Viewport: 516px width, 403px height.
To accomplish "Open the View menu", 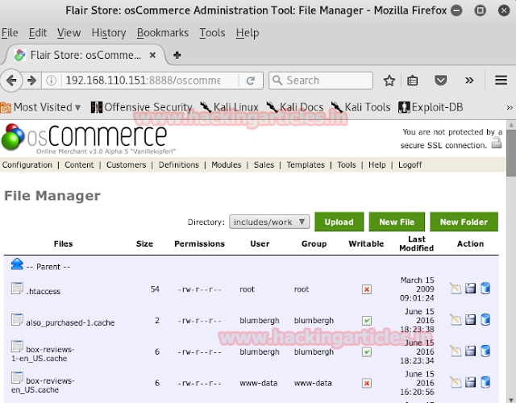I will click(69, 33).
